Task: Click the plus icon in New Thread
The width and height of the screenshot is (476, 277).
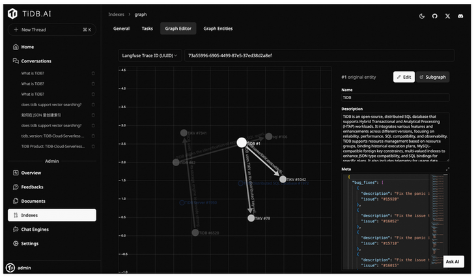Action: [x=16, y=29]
